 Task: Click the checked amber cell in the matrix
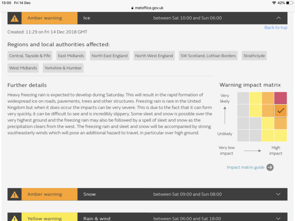pos(281,110)
